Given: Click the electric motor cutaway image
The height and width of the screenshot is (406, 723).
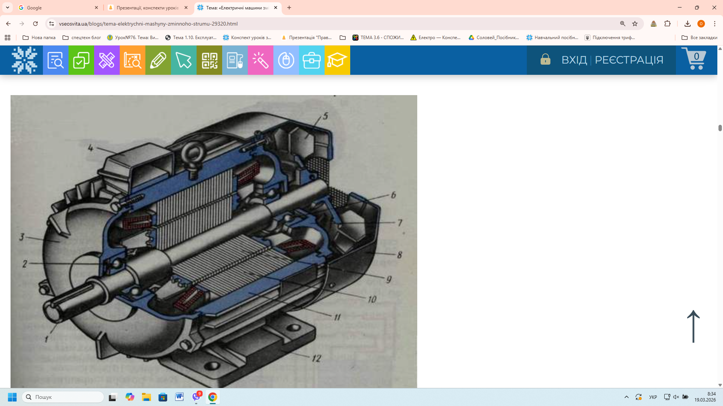Looking at the screenshot, I should (214, 241).
